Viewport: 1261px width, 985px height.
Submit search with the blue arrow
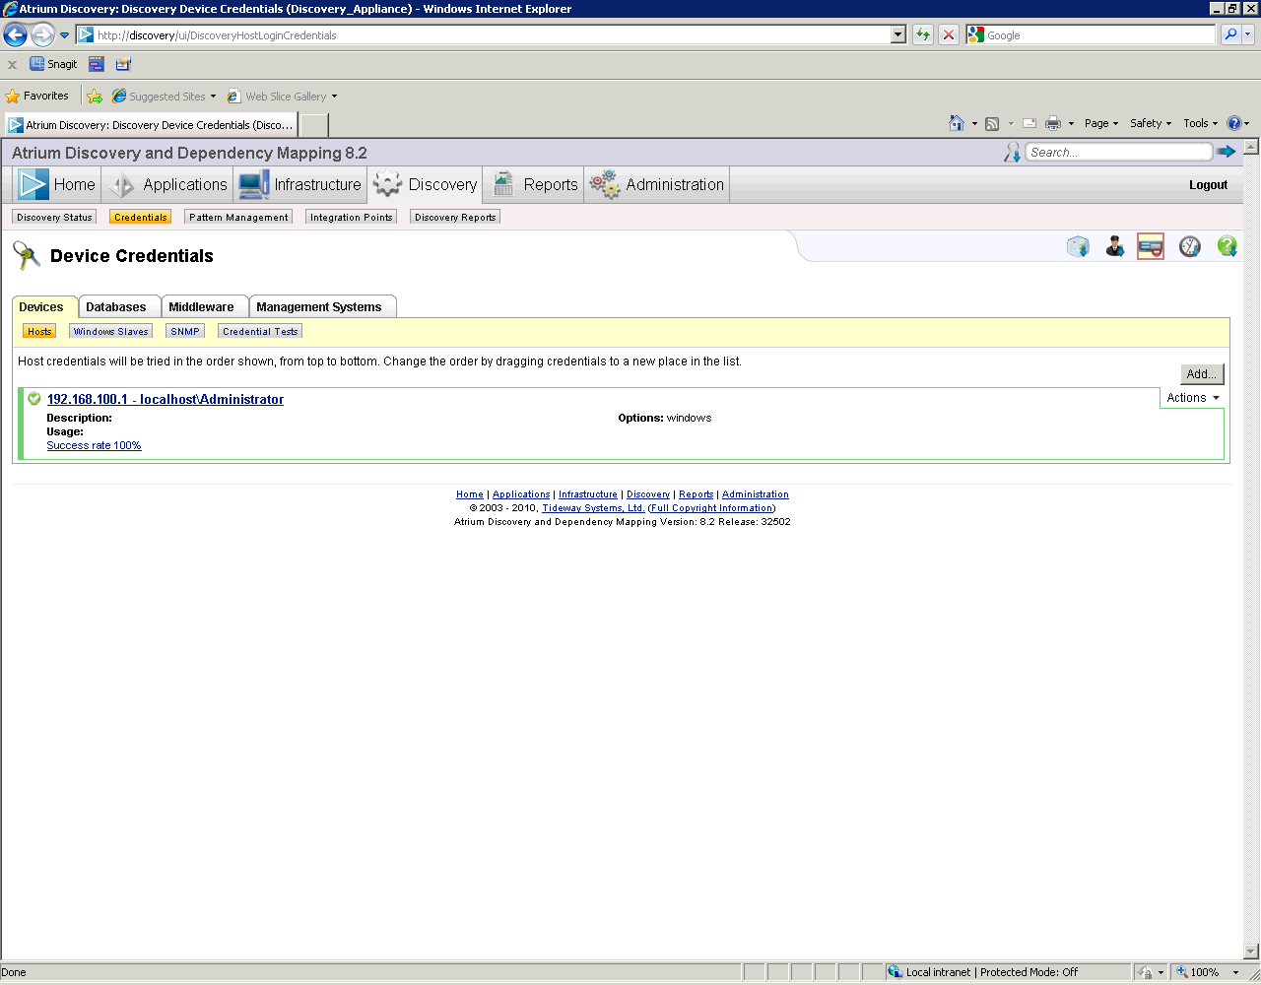(1227, 152)
